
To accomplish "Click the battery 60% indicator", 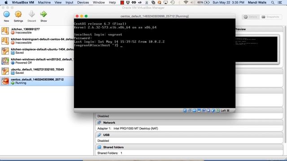I will coord(203,2).
